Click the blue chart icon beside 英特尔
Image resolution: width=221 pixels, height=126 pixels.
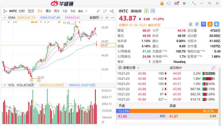tap(153, 11)
